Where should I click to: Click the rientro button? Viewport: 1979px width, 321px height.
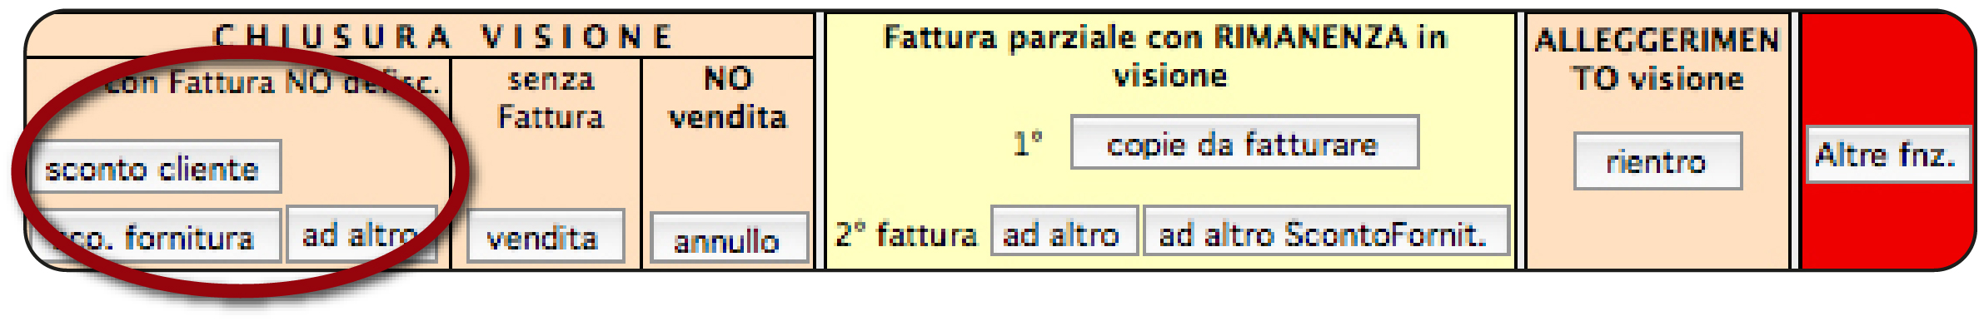click(x=1657, y=161)
